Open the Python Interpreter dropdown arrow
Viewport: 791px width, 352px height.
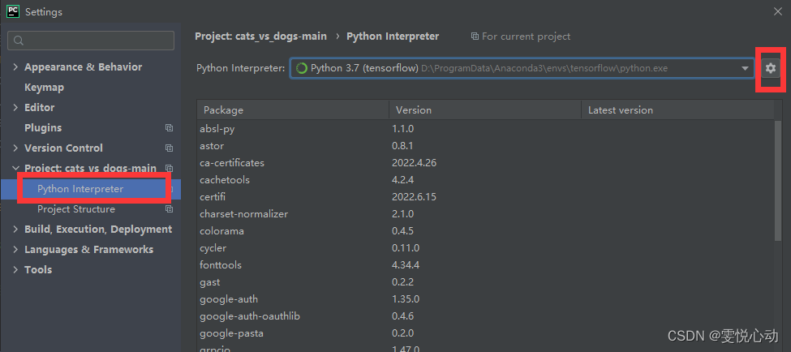(x=745, y=69)
